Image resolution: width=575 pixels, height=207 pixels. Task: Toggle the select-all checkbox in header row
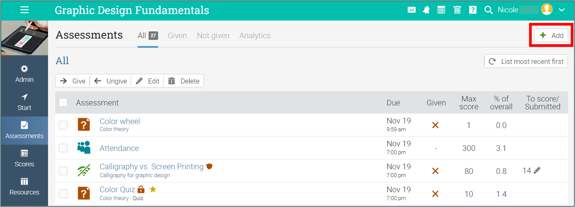63,103
